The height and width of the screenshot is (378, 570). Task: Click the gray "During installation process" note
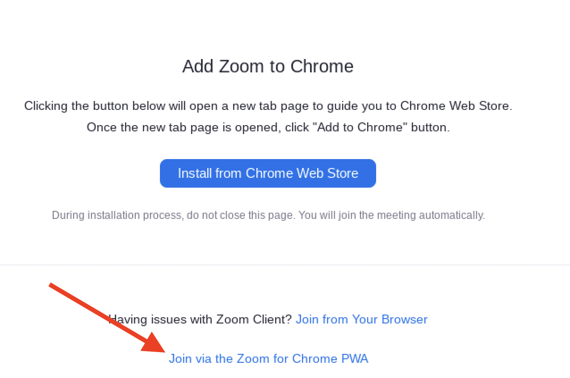268,215
